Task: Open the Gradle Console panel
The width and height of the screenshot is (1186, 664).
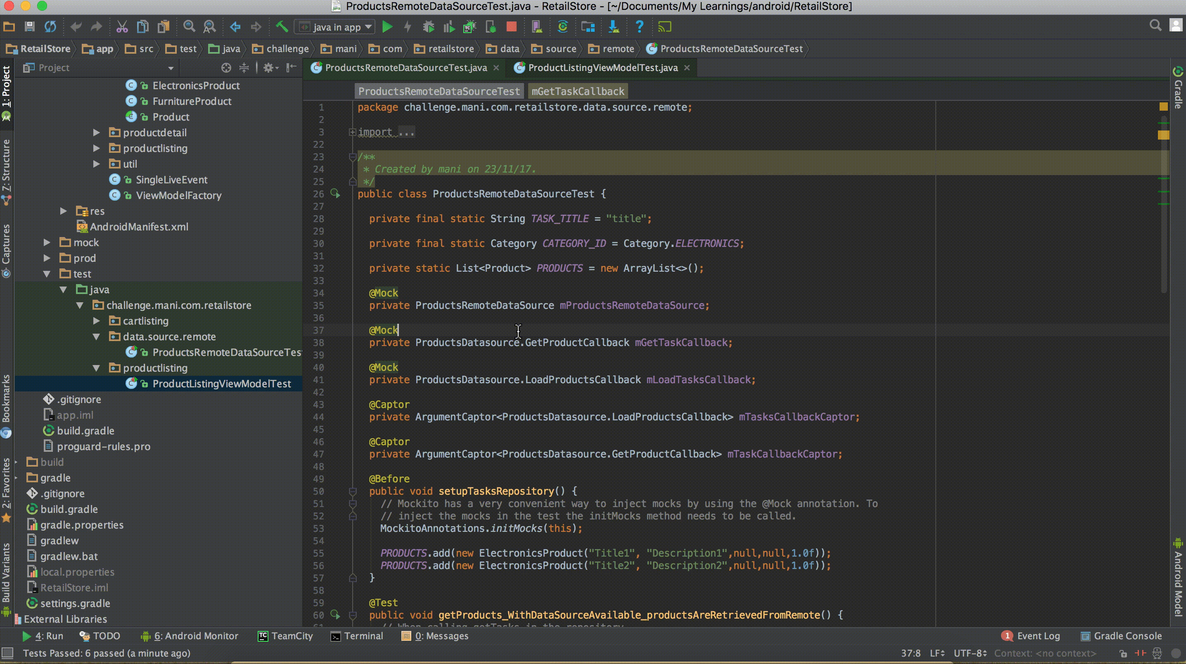Action: [1121, 636]
